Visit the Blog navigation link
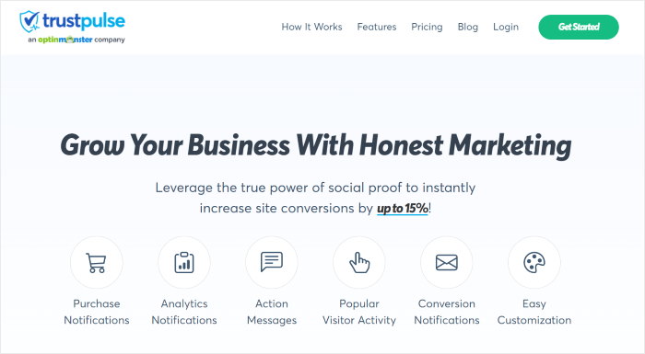 pyautogui.click(x=468, y=27)
